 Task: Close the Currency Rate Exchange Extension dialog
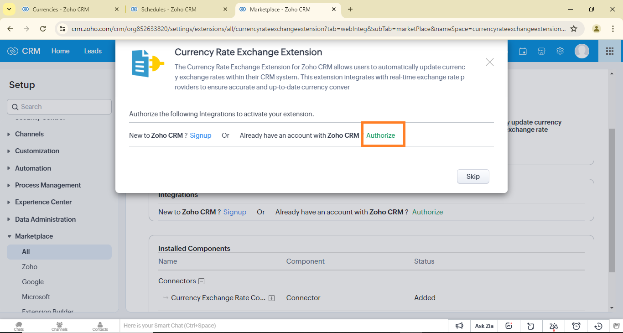[x=490, y=62]
